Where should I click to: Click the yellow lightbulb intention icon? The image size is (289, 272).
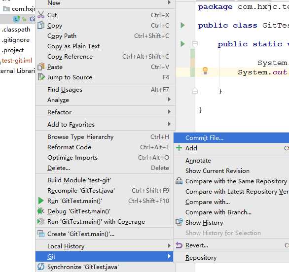[205, 71]
